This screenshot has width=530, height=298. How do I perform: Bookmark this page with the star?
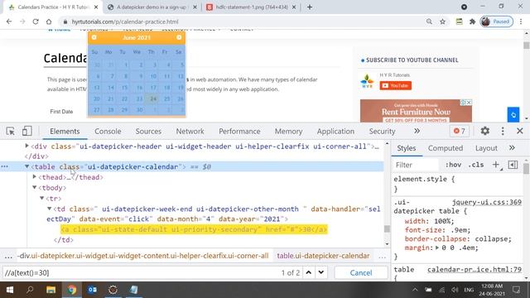tap(442, 22)
